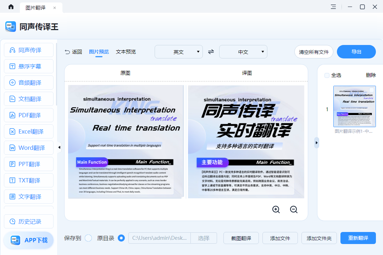The height and width of the screenshot is (255, 383).
Task: Click 重新翻译 button
Action: pos(358,238)
